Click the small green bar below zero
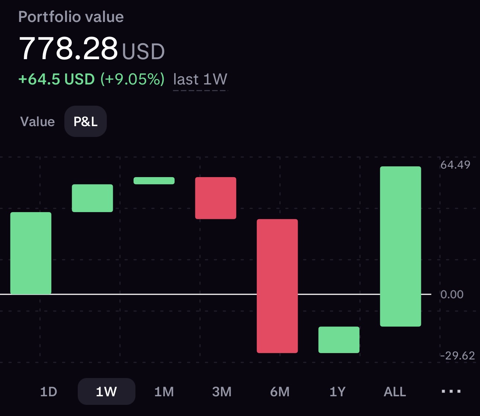Image resolution: width=480 pixels, height=416 pixels. tap(339, 340)
